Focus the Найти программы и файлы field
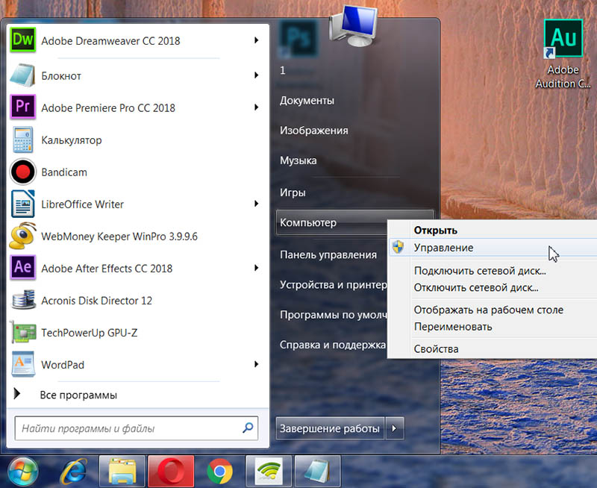 (x=137, y=428)
